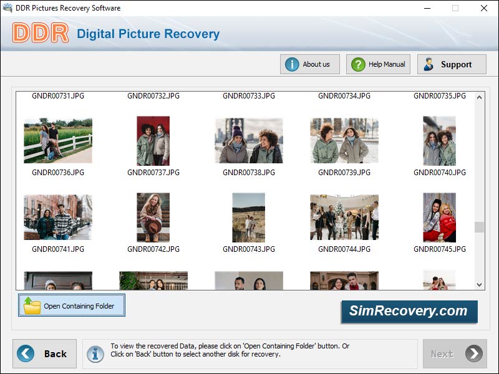Image resolution: width=499 pixels, height=374 pixels.
Task: Click the Help Manual button
Action: (377, 64)
